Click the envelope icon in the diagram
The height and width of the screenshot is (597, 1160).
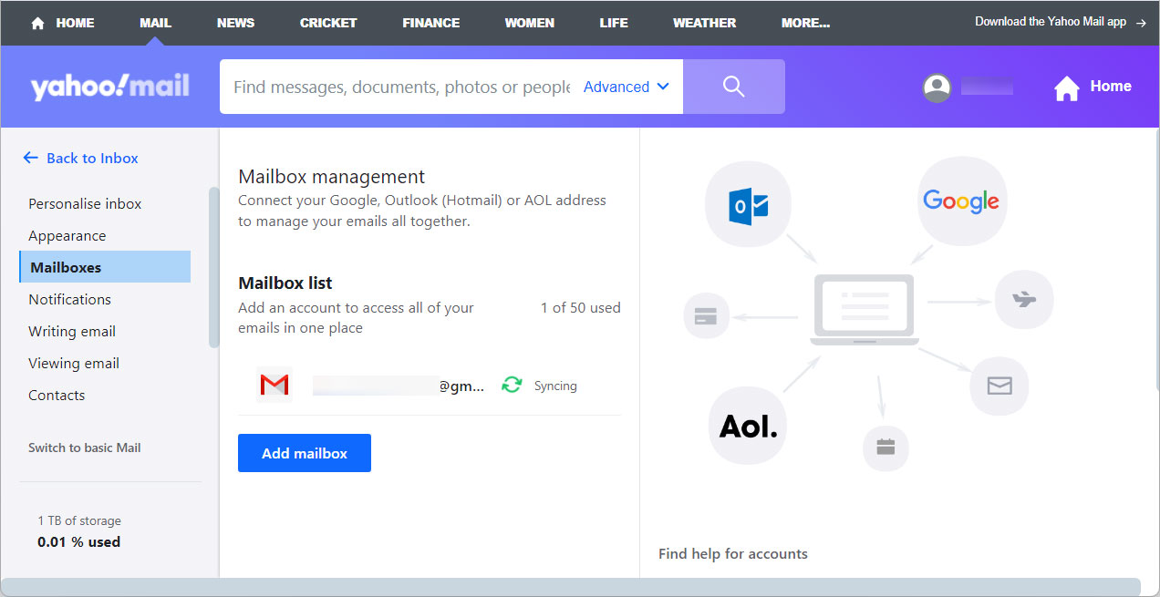tap(999, 386)
